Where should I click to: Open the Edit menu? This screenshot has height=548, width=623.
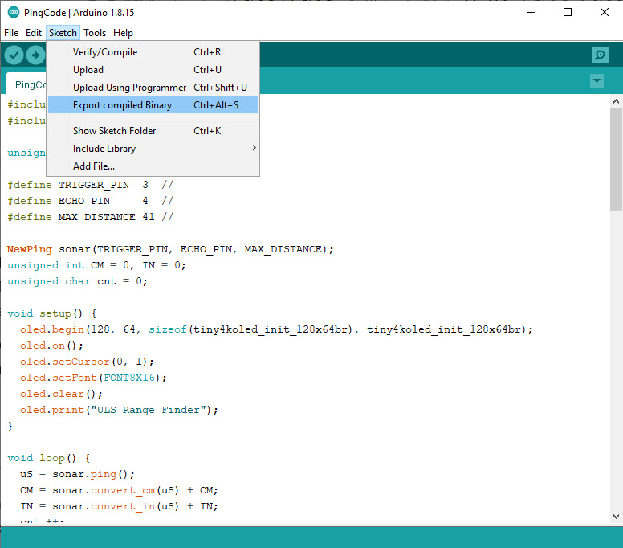(33, 33)
